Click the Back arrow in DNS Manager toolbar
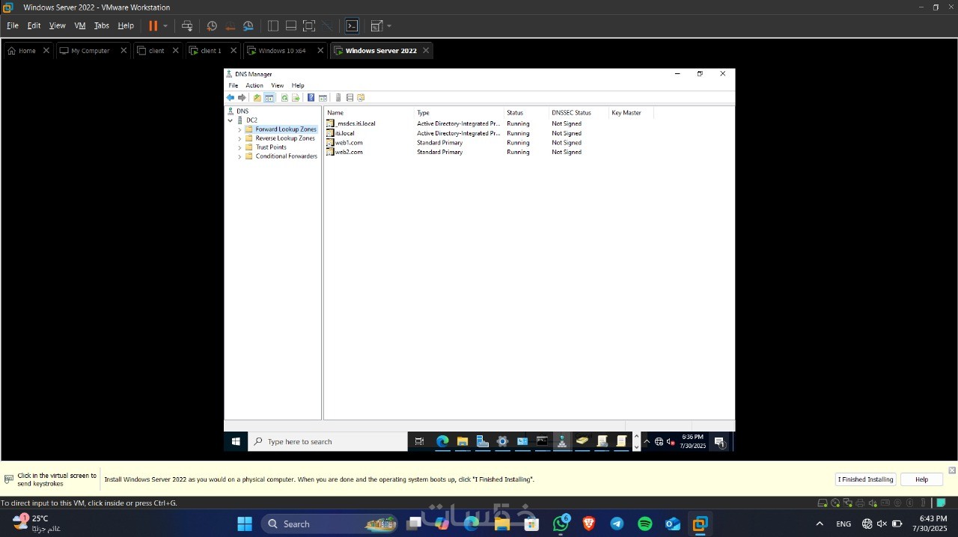This screenshot has height=537, width=958. (x=231, y=98)
